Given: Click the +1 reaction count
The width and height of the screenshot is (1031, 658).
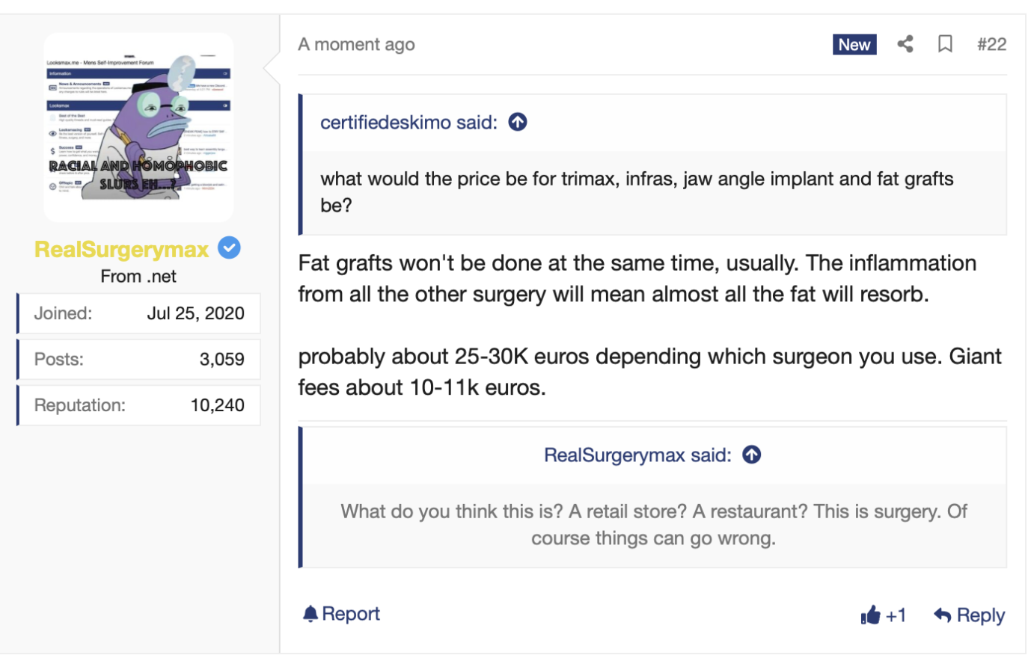Looking at the screenshot, I should [896, 615].
